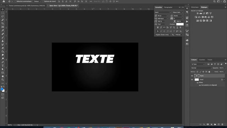Toggle faux bold text style
Image resolution: width=227 pixels, height=128 pixels.
point(158,28)
